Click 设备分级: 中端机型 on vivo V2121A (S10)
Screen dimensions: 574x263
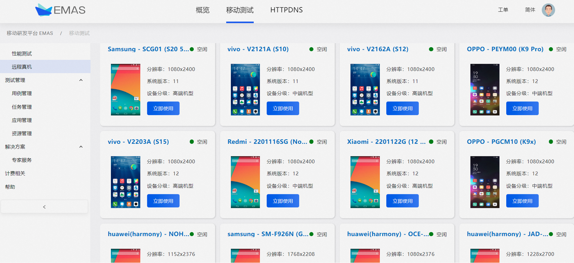pos(290,93)
